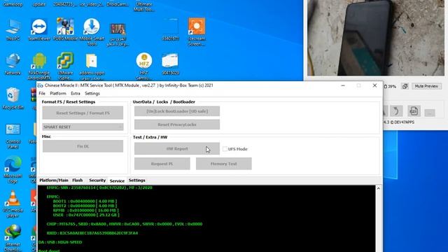
Task: Click the log scrollbar up arrow
Action: [379, 188]
